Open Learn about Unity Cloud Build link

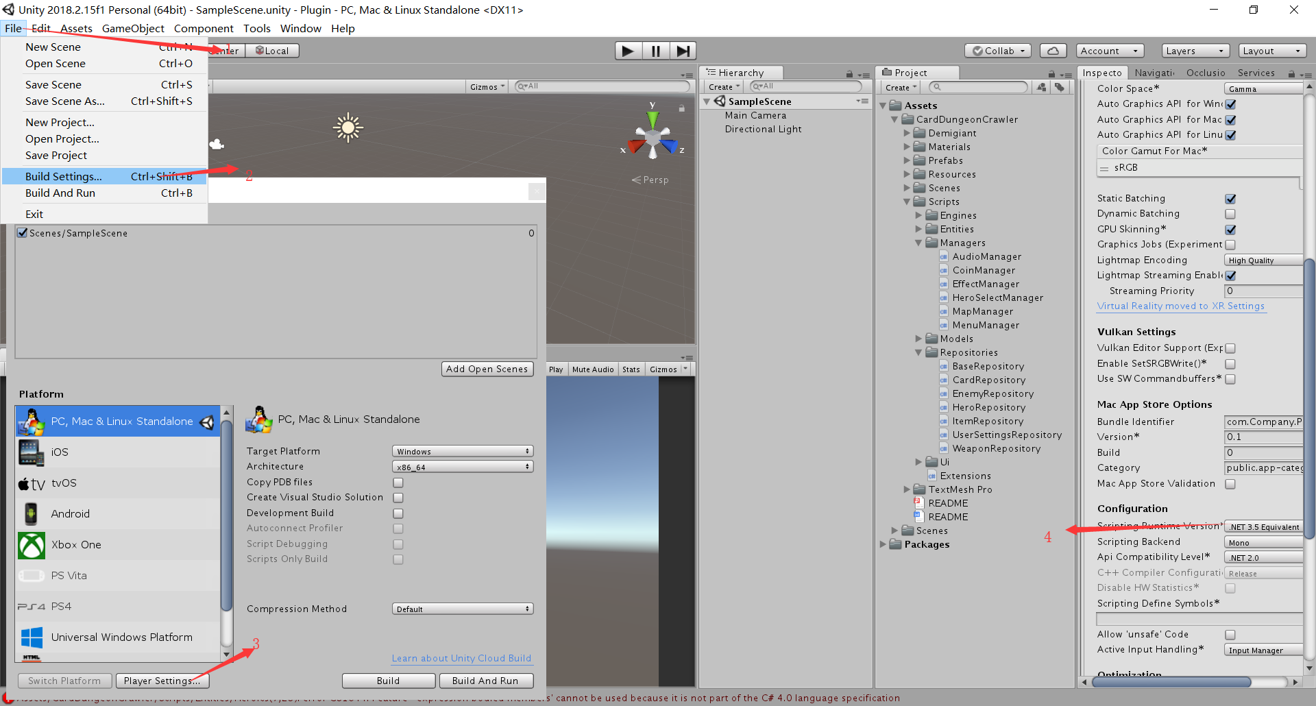pos(461,658)
